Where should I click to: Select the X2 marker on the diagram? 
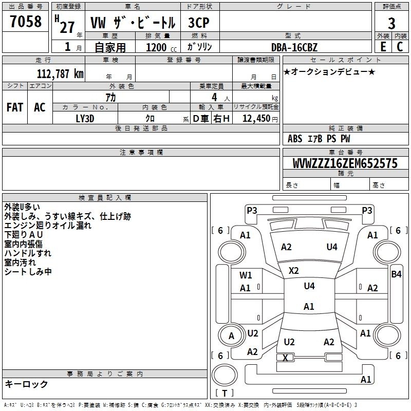[294, 270]
